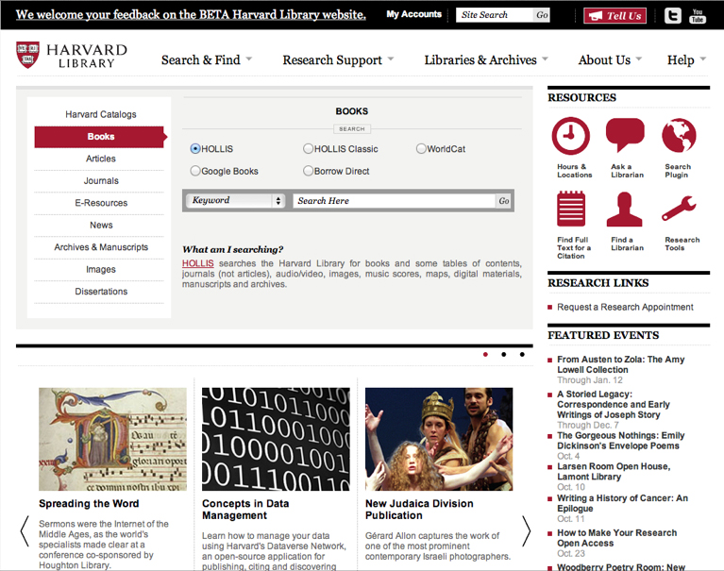Select the HOLLIS radio button

[x=195, y=148]
